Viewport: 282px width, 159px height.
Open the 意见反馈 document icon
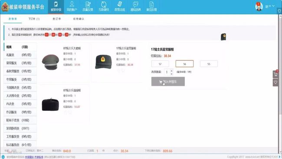(x=151, y=7)
